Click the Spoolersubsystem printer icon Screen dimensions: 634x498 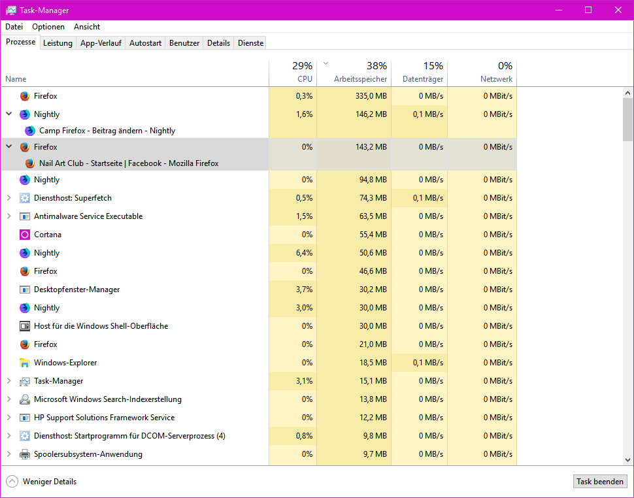[25, 454]
